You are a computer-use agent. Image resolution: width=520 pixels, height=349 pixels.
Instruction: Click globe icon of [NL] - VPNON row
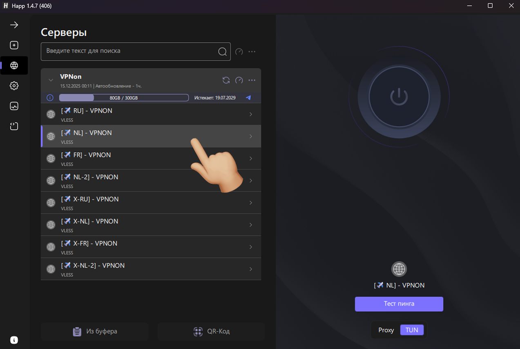pyautogui.click(x=51, y=136)
